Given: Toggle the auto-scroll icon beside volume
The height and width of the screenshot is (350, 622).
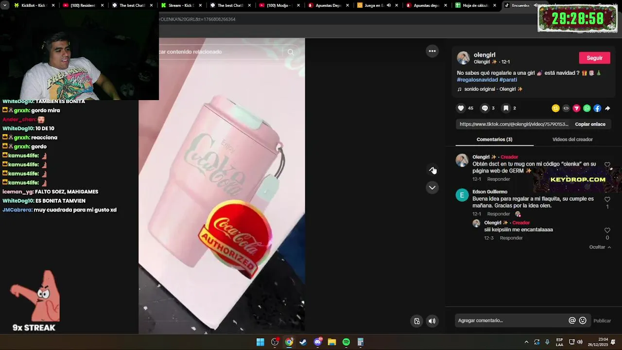Looking at the screenshot, I should point(416,321).
